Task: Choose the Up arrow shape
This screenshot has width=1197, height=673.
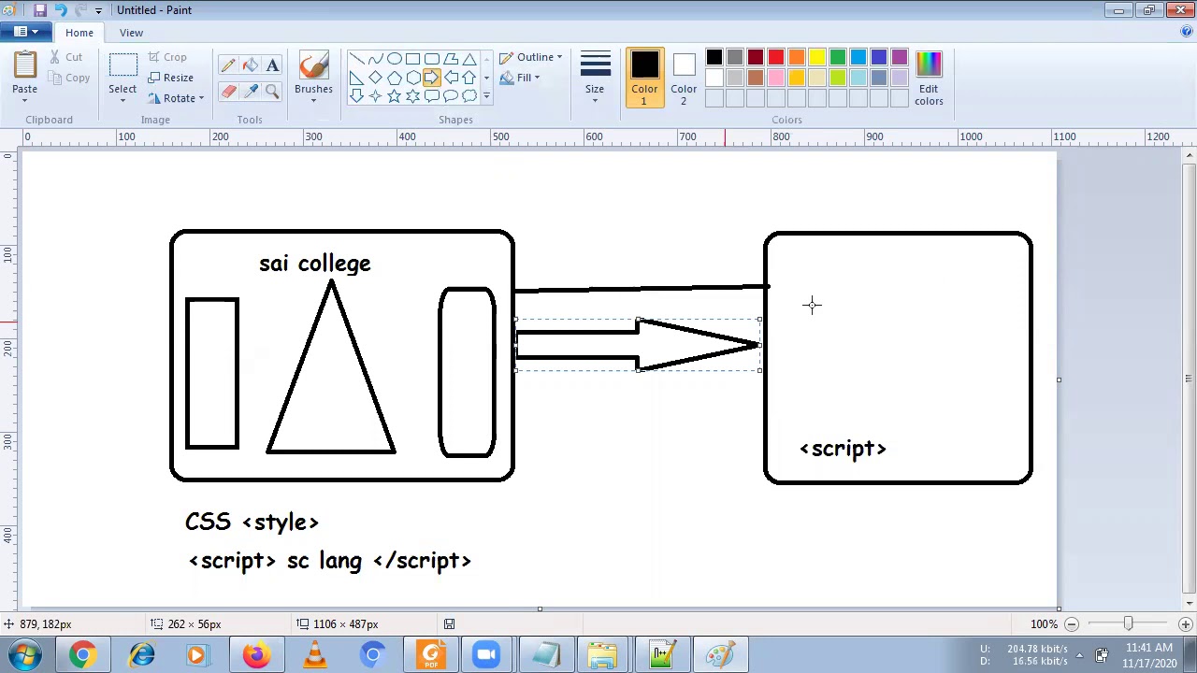Action: [469, 78]
